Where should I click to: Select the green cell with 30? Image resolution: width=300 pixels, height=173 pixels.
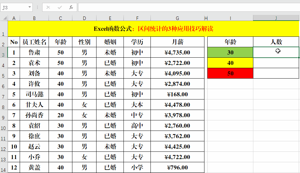click(230, 52)
